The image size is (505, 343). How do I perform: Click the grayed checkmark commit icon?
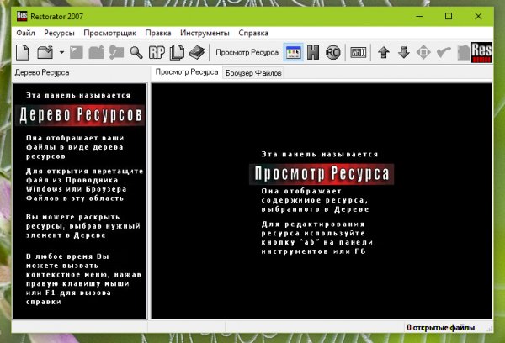pos(444,52)
